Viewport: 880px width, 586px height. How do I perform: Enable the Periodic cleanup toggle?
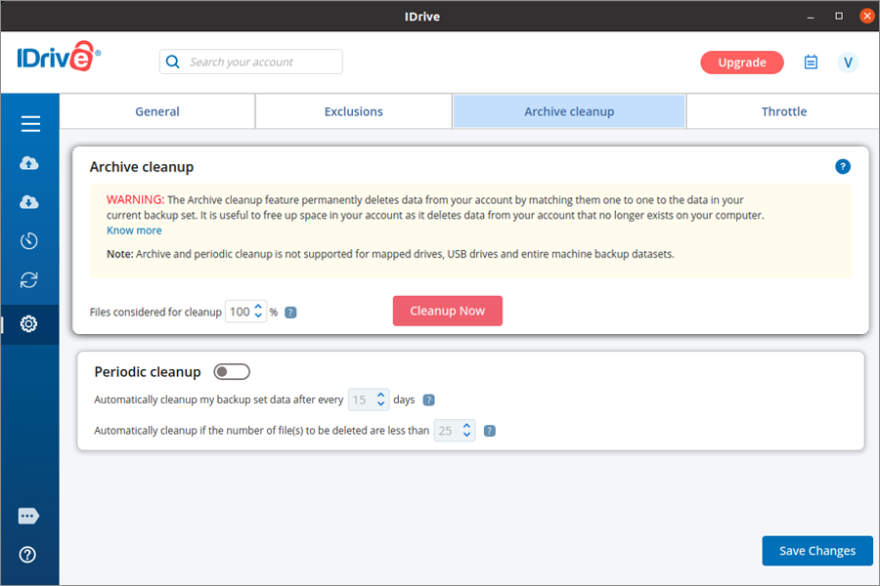click(232, 372)
